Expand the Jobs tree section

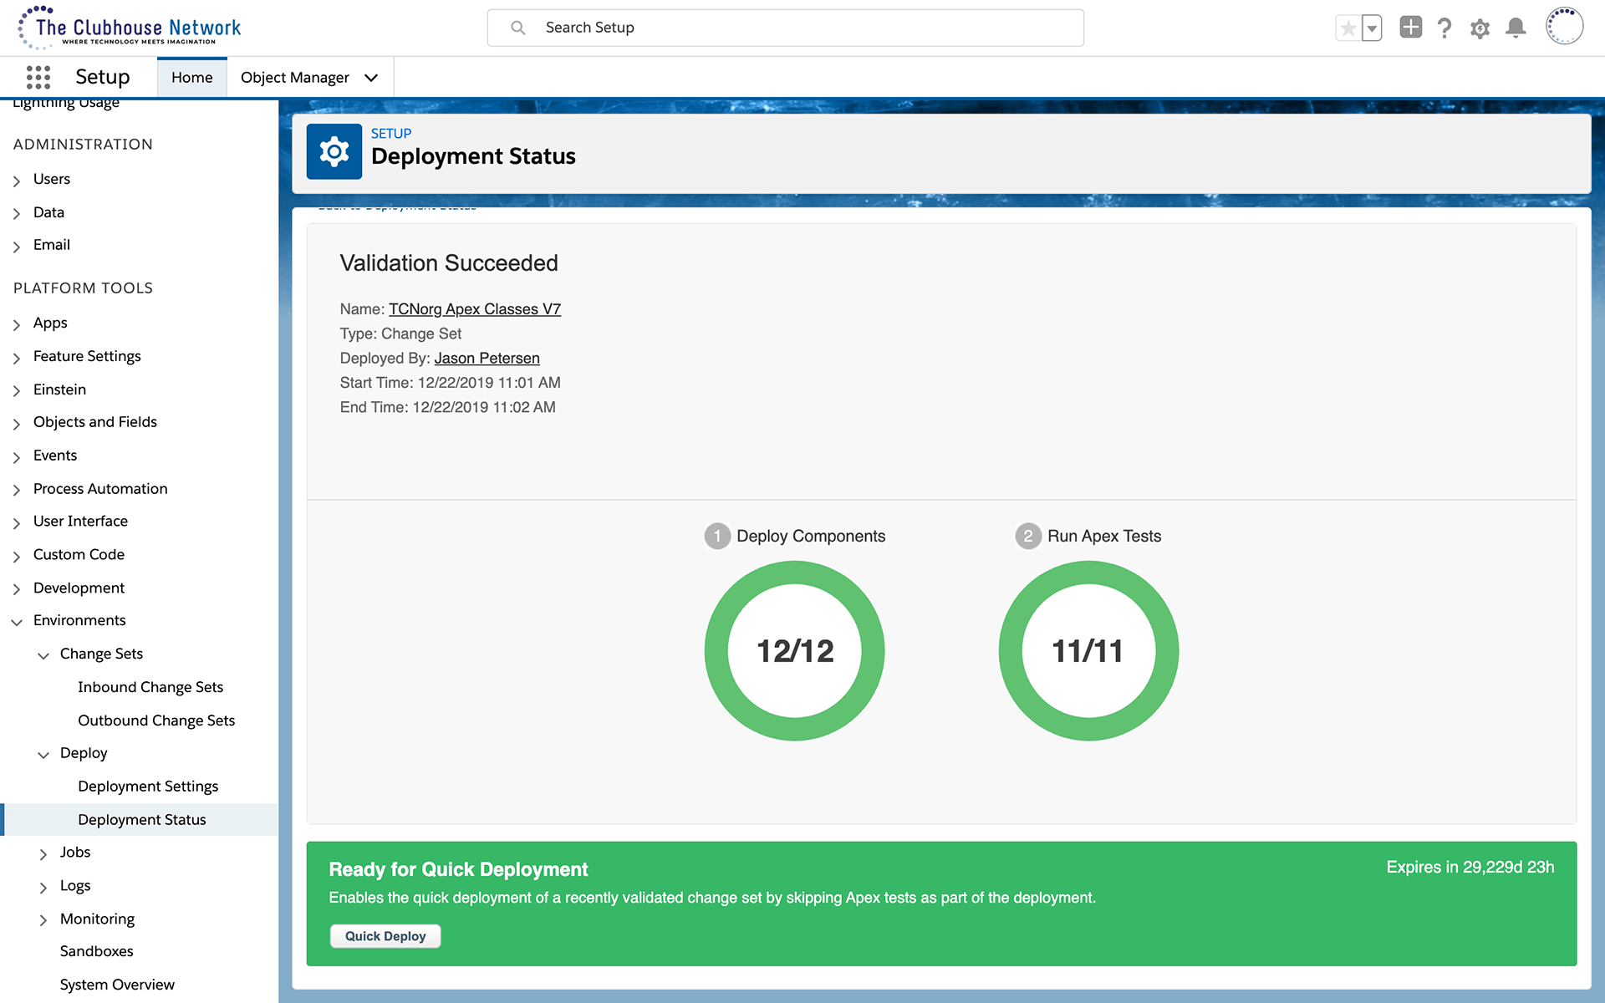(x=43, y=853)
